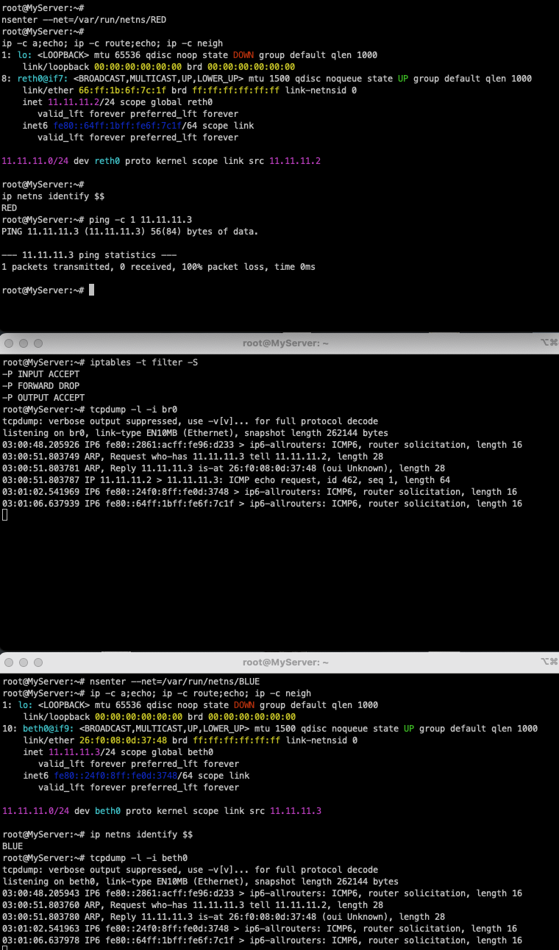Click the zoom button of the BLUE namespace terminal window
559x950 pixels.
(38, 662)
